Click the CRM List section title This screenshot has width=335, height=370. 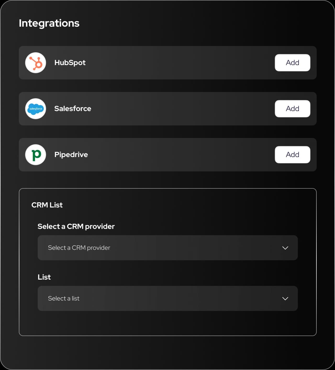pos(47,205)
